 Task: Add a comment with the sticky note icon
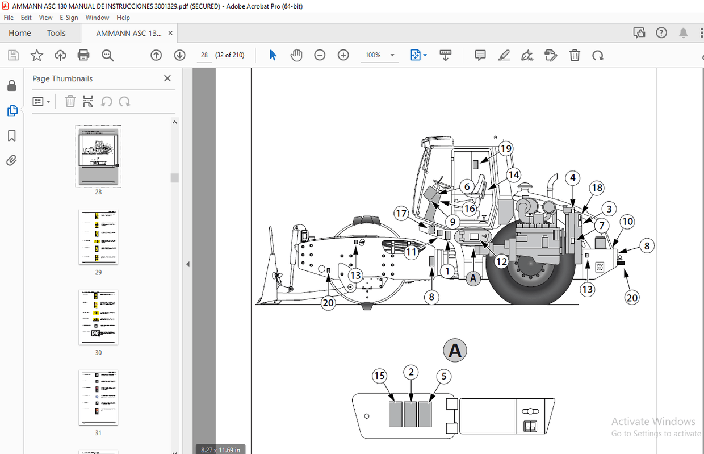coord(480,55)
